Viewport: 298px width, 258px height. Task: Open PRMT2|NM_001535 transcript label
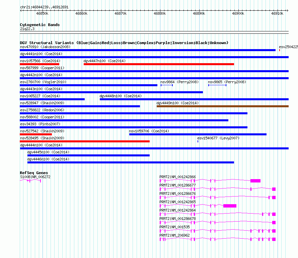174,227
